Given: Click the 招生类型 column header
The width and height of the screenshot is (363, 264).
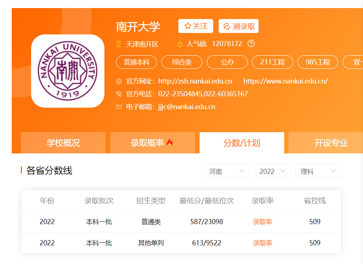Looking at the screenshot, I should [x=151, y=201].
